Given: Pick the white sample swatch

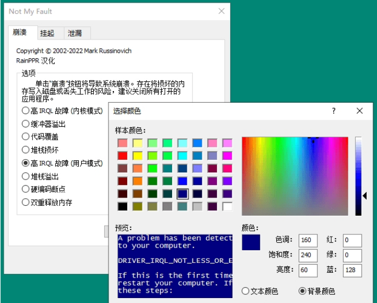Looking at the screenshot, I should [x=227, y=206].
